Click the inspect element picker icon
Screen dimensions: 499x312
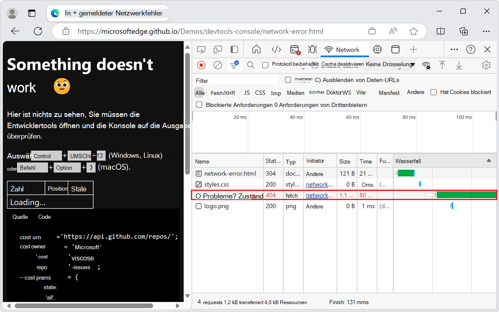tap(201, 50)
